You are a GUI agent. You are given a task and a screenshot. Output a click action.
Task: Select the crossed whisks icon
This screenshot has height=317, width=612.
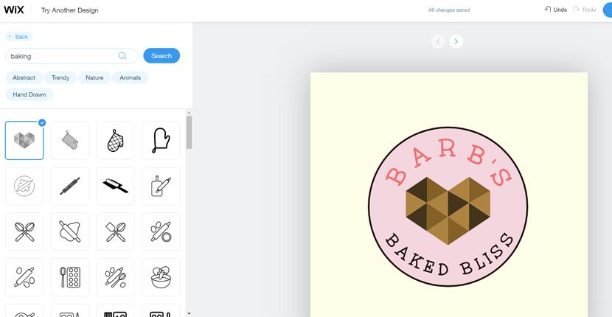tap(24, 231)
